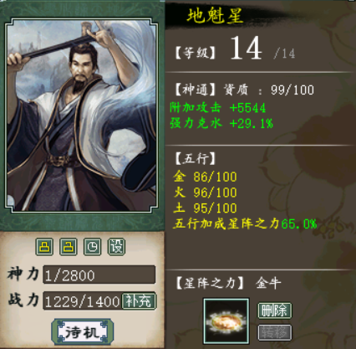Image resolution: width=356 pixels, height=349 pixels.
Task: Click the 五行加成星阵之力 65.0% line
Action: (245, 223)
